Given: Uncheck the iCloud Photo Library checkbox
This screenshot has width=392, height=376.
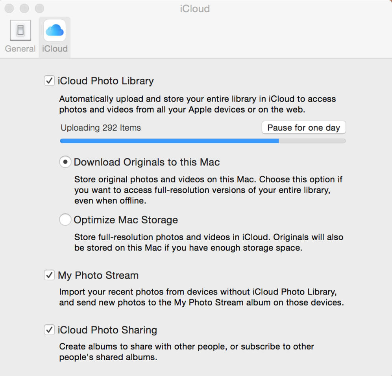Looking at the screenshot, I should tap(49, 81).
